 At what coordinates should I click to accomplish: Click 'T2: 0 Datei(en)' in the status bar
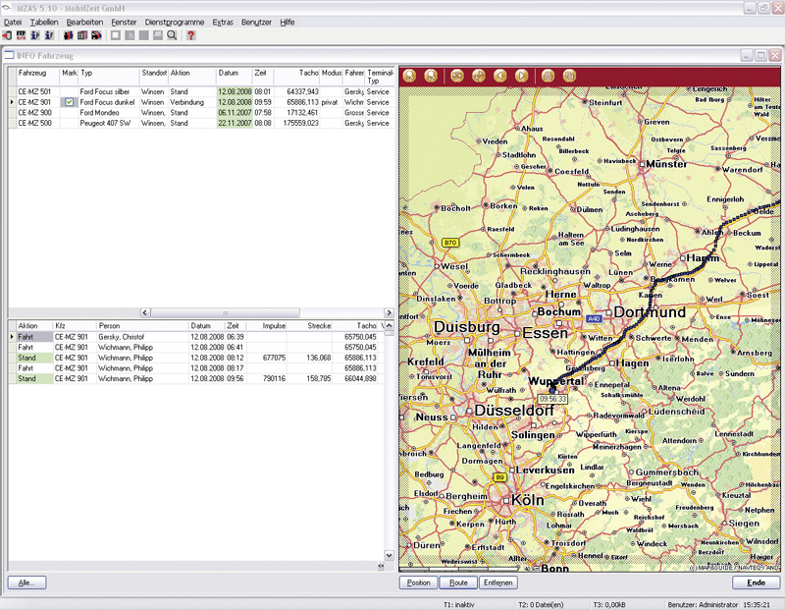541,604
